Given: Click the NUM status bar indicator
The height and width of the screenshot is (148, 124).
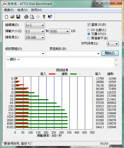Looking at the screenshot, I should [104, 144].
